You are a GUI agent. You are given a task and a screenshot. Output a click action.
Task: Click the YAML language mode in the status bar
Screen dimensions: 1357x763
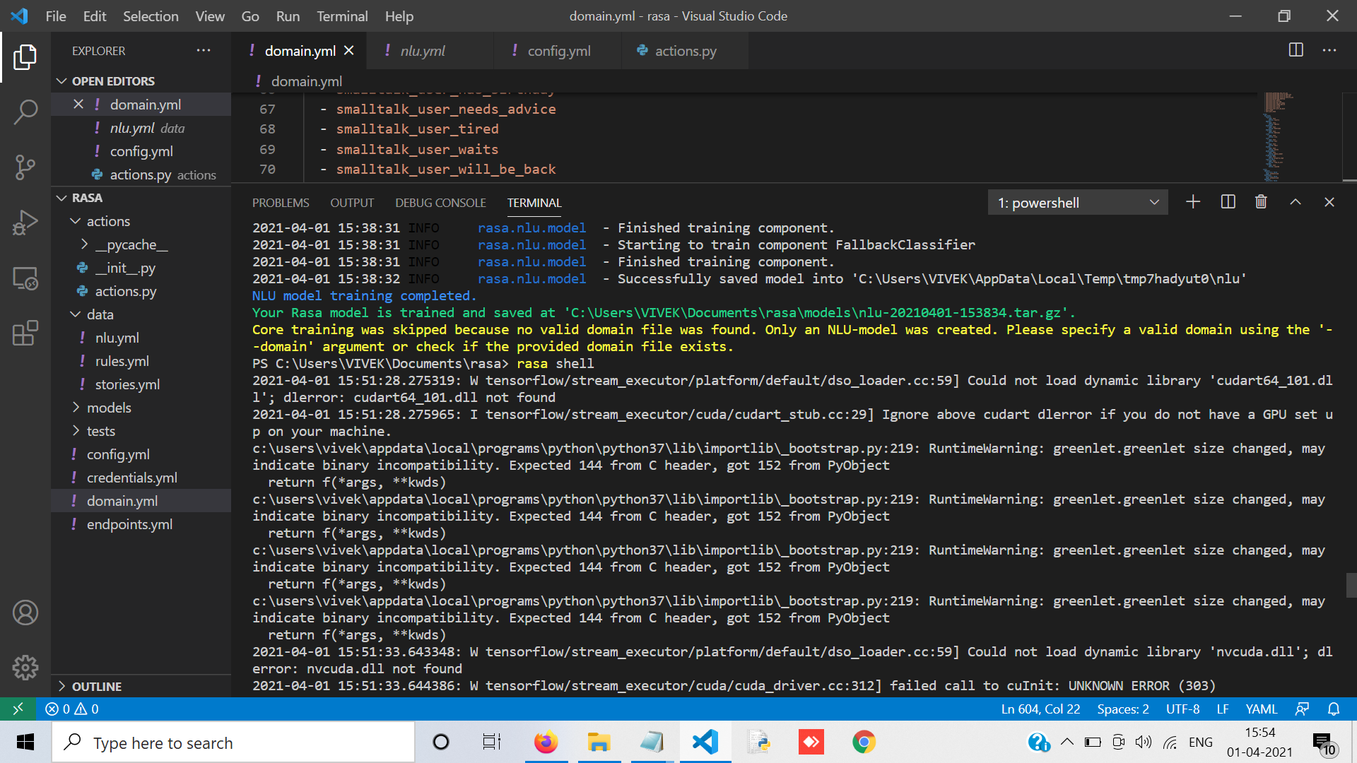click(1262, 709)
